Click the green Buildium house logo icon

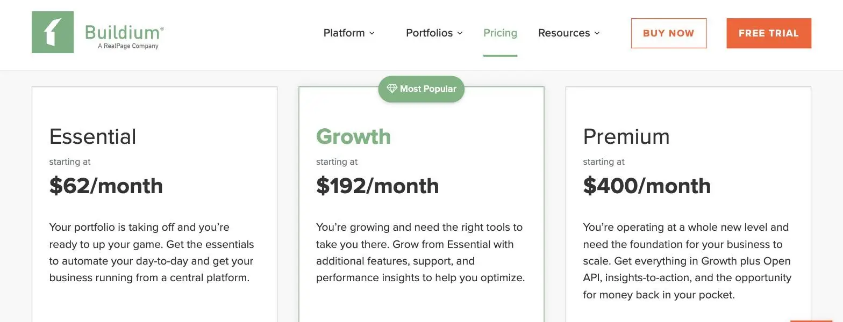[x=53, y=32]
